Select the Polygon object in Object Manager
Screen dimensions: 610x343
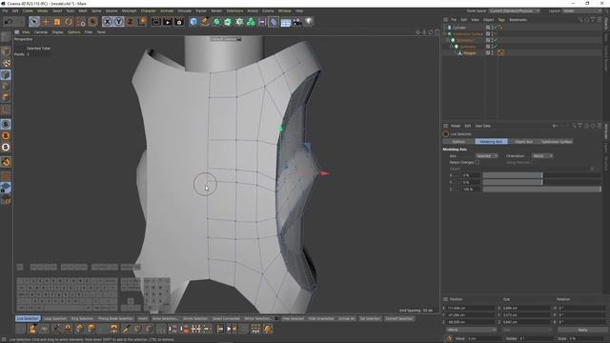click(470, 53)
